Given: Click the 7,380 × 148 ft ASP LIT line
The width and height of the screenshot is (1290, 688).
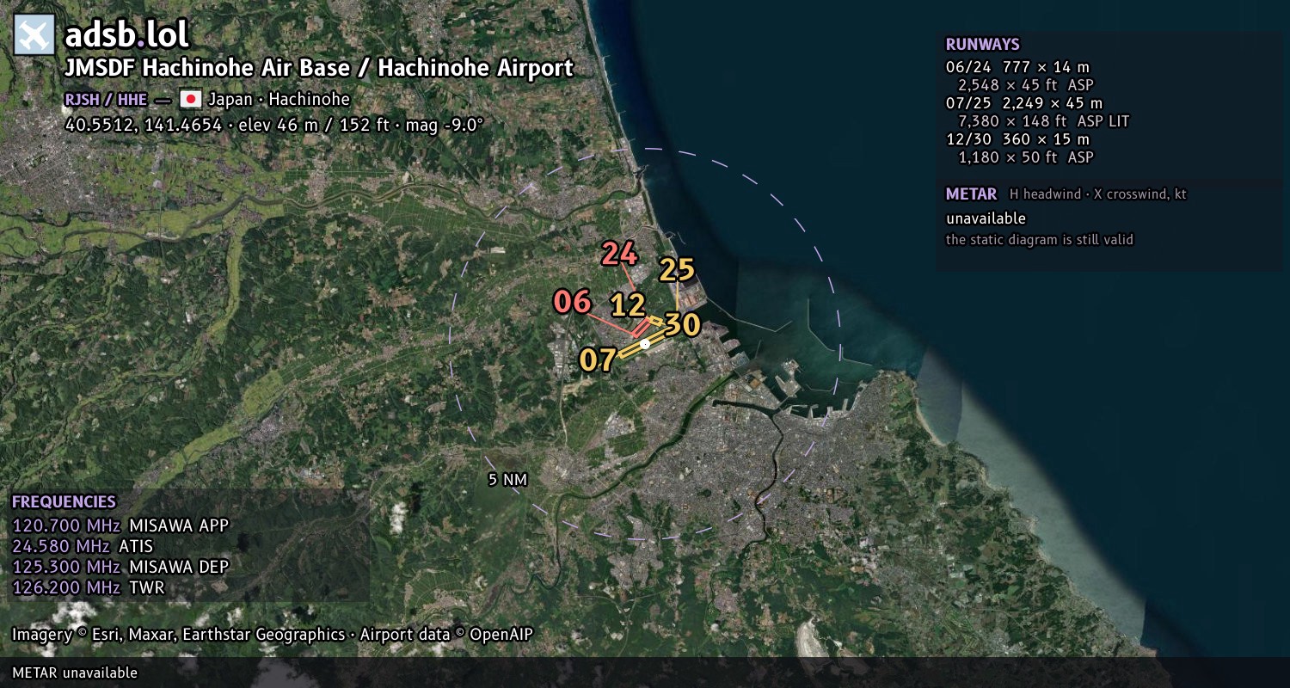Looking at the screenshot, I should (x=1043, y=121).
